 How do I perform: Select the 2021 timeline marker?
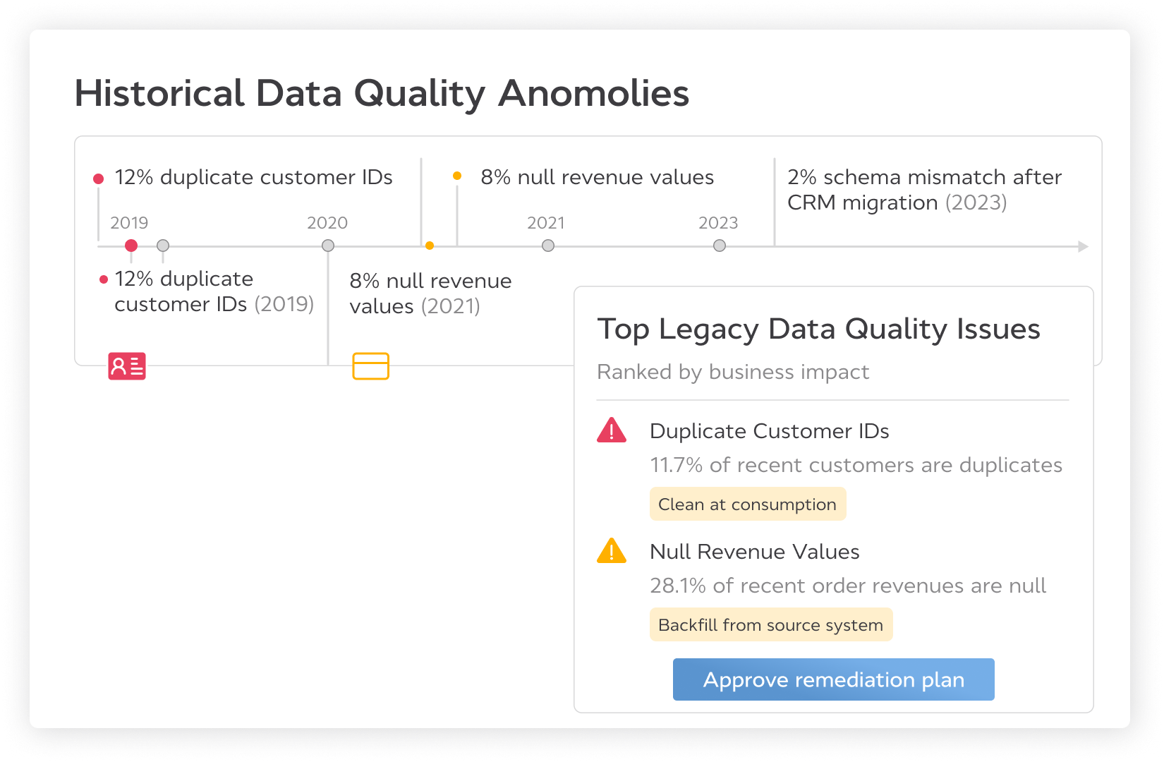(x=548, y=246)
